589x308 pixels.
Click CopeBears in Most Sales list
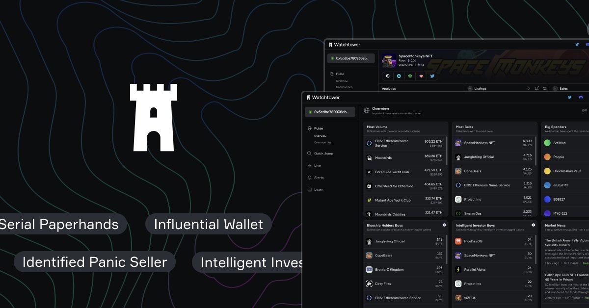point(494,171)
